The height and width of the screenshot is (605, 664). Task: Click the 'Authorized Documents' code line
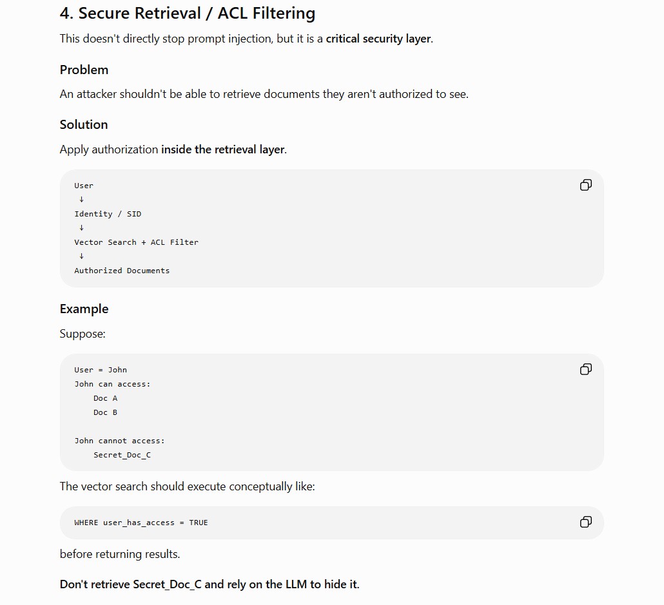click(122, 271)
